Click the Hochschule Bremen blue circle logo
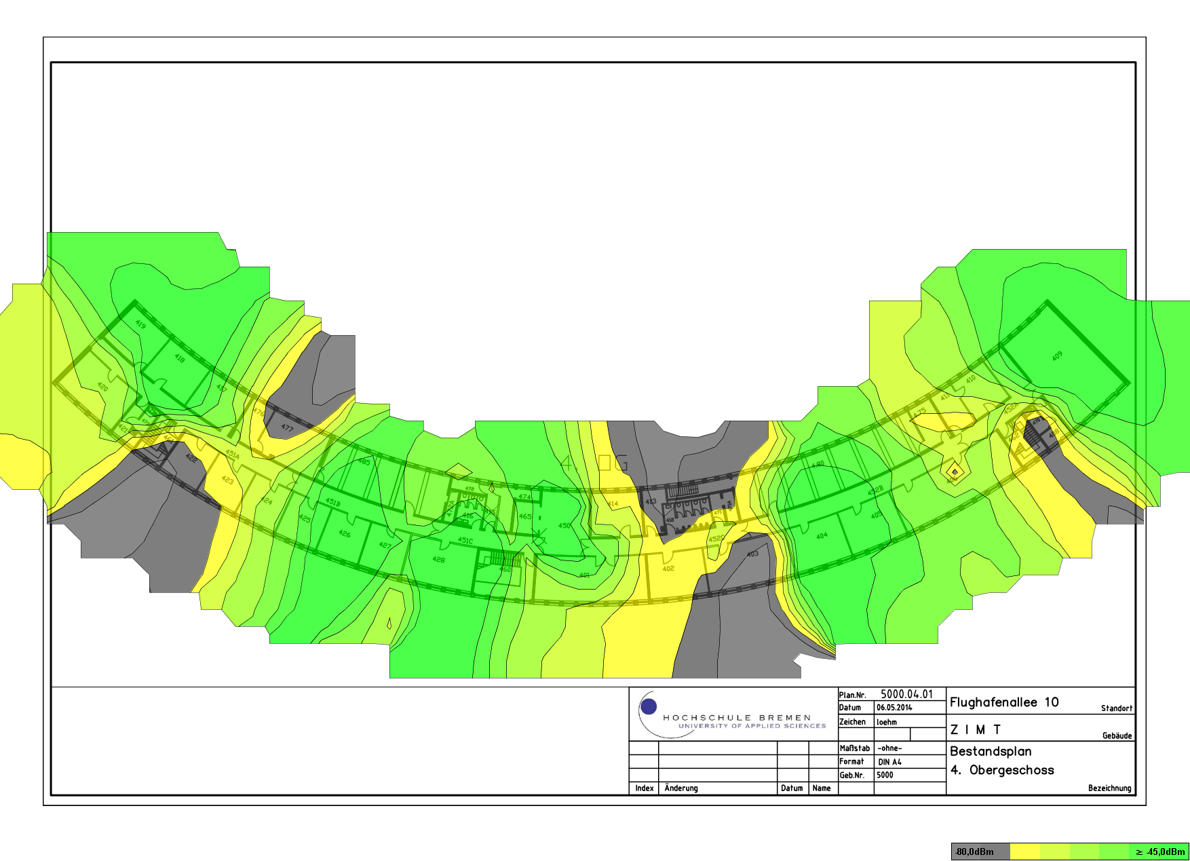The width and height of the screenshot is (1190, 861). click(x=649, y=706)
